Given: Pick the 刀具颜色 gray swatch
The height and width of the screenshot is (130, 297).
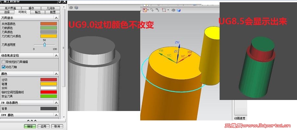Looking at the screenshot, I should [49, 32].
